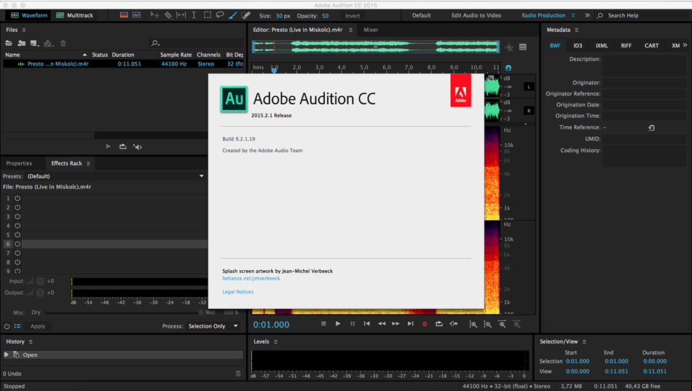692x391 pixels.
Task: Toggle the Effects Rack main power button
Action: [7, 326]
